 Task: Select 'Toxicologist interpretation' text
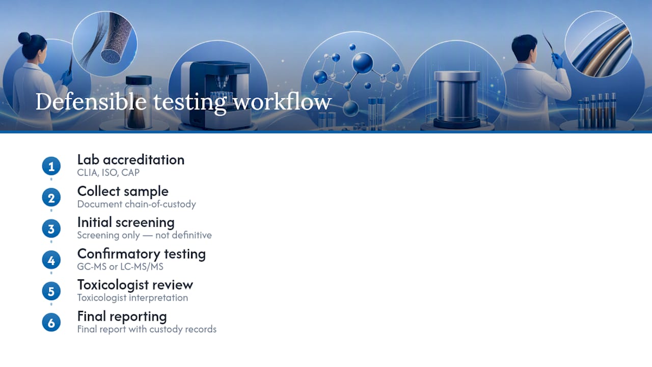coord(132,298)
